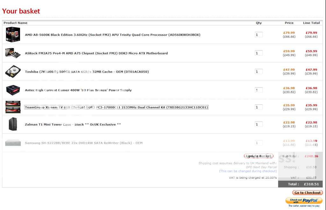
Task: Open the TeamGroup Xtreem LV 8GB kit link
Action: (x=117, y=108)
